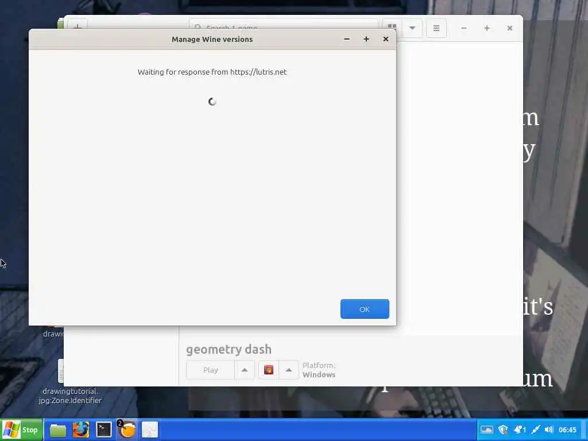
Task: Select the Waiting for response from https://lutris.net text
Action: point(212,72)
